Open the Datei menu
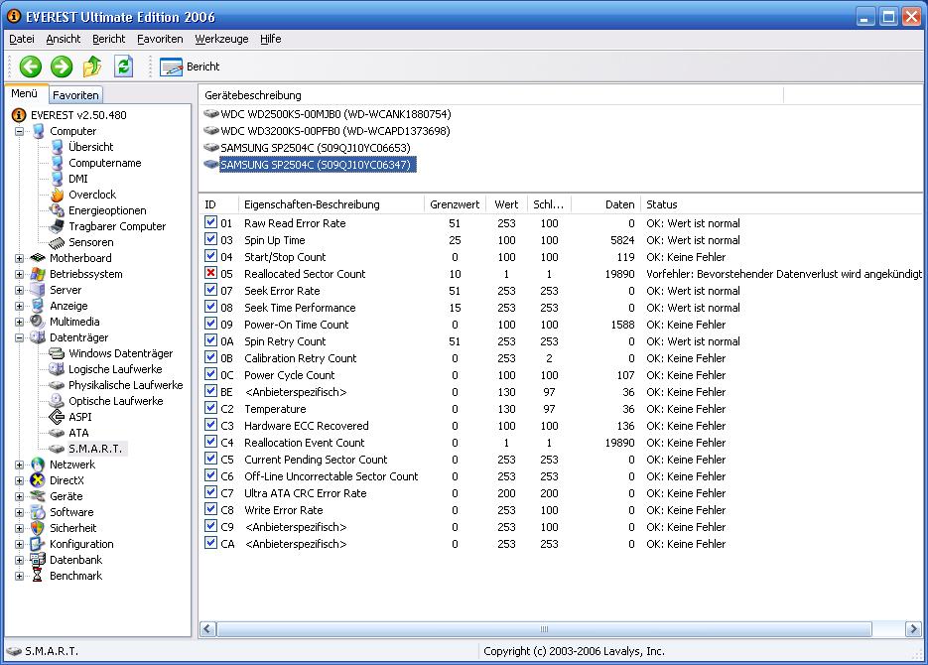928x665 pixels. point(22,39)
